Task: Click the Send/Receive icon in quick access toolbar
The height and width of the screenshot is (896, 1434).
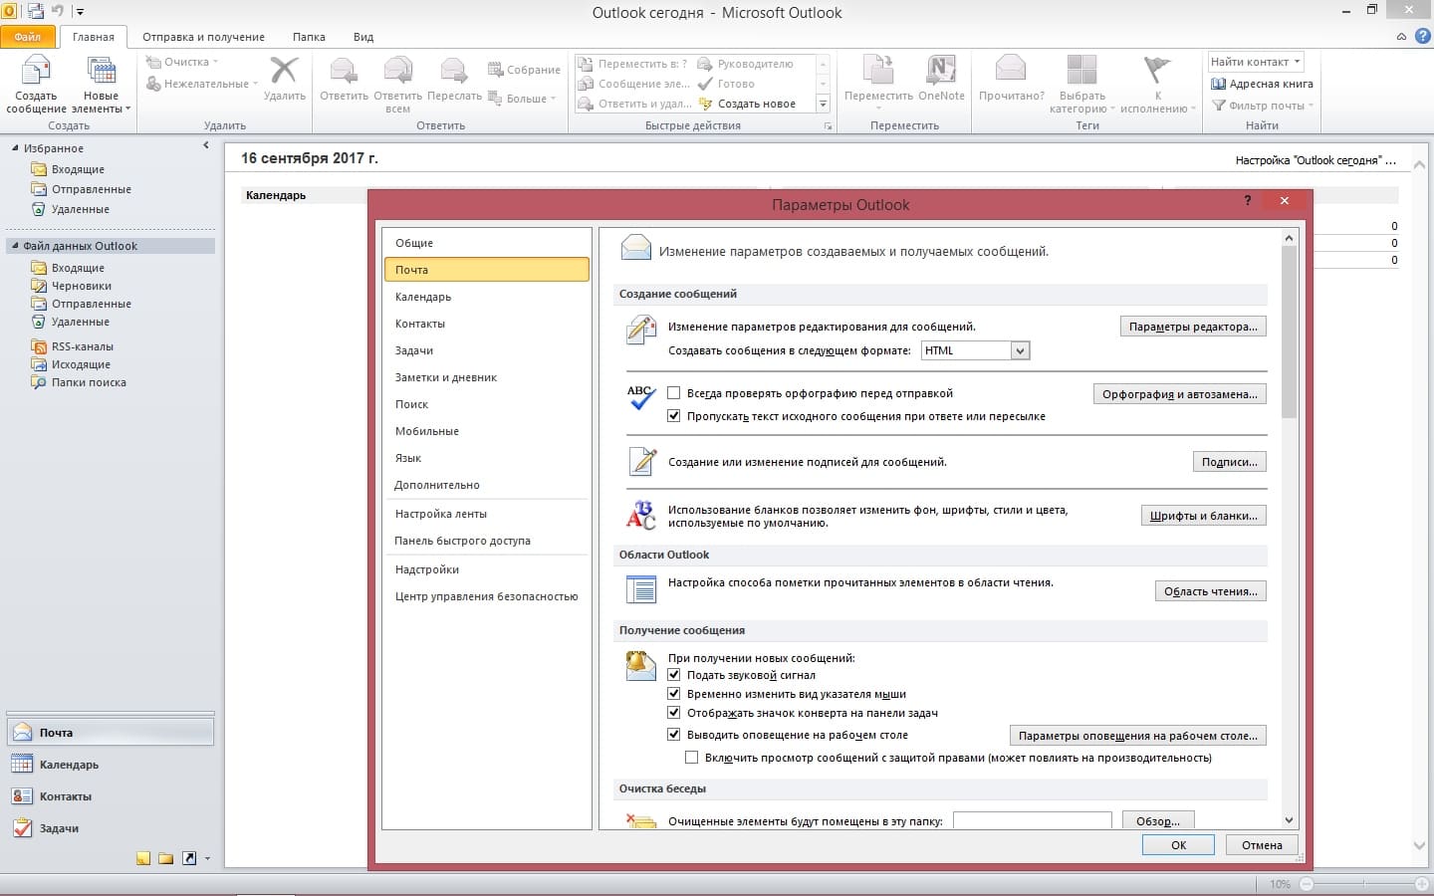Action: (36, 12)
